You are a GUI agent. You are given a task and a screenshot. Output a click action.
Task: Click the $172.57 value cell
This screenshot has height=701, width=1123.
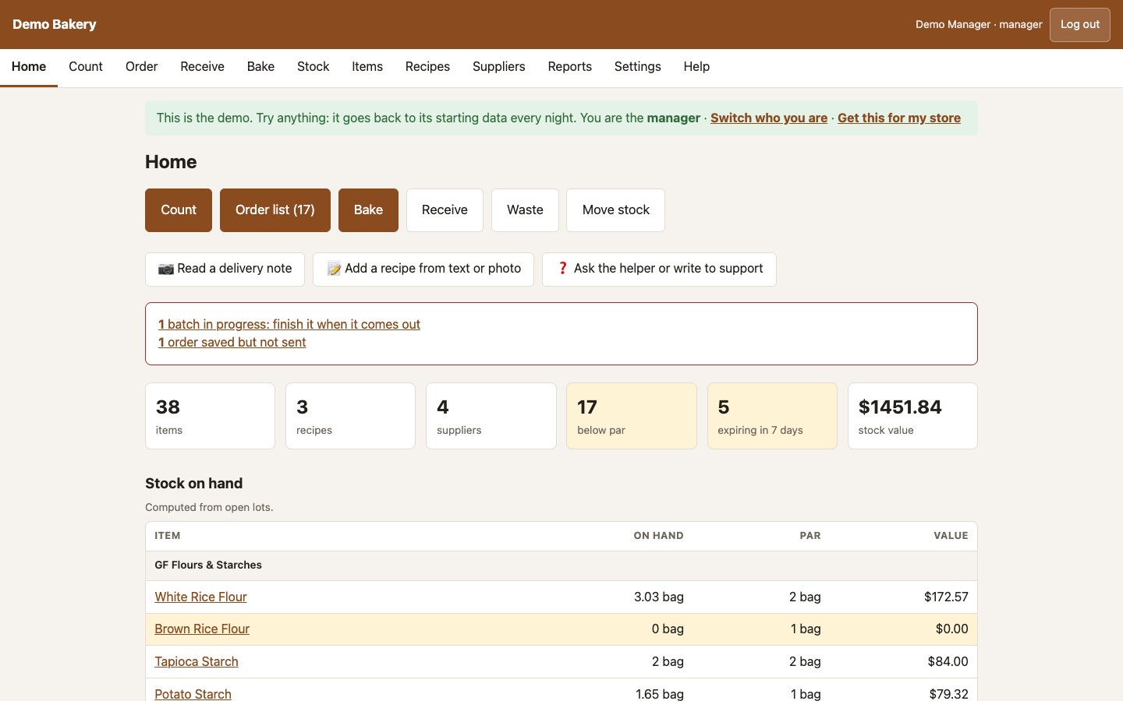click(946, 597)
